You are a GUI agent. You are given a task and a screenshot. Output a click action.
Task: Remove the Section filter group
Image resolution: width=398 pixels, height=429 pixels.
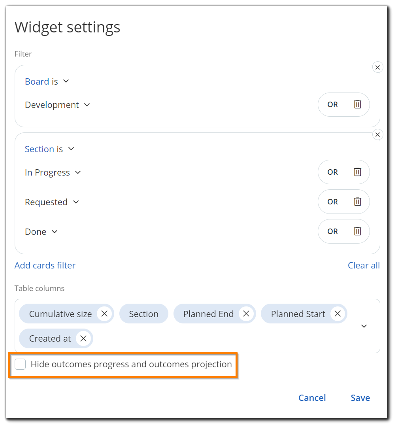[x=377, y=135]
